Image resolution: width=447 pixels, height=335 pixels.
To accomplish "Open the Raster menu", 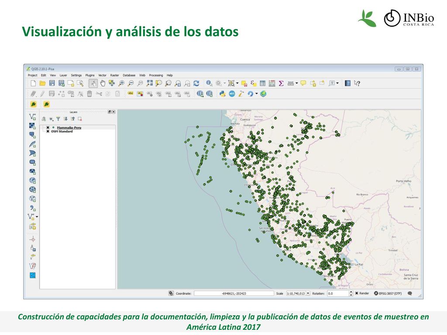I will point(115,75).
